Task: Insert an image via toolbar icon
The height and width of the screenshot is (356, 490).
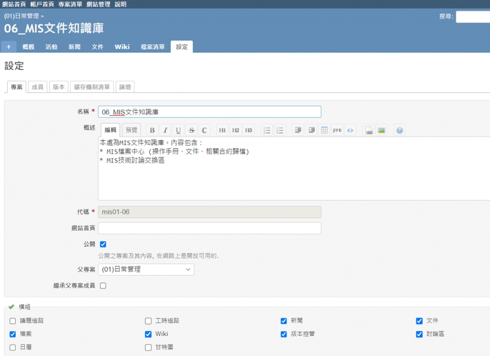Action: 382,130
